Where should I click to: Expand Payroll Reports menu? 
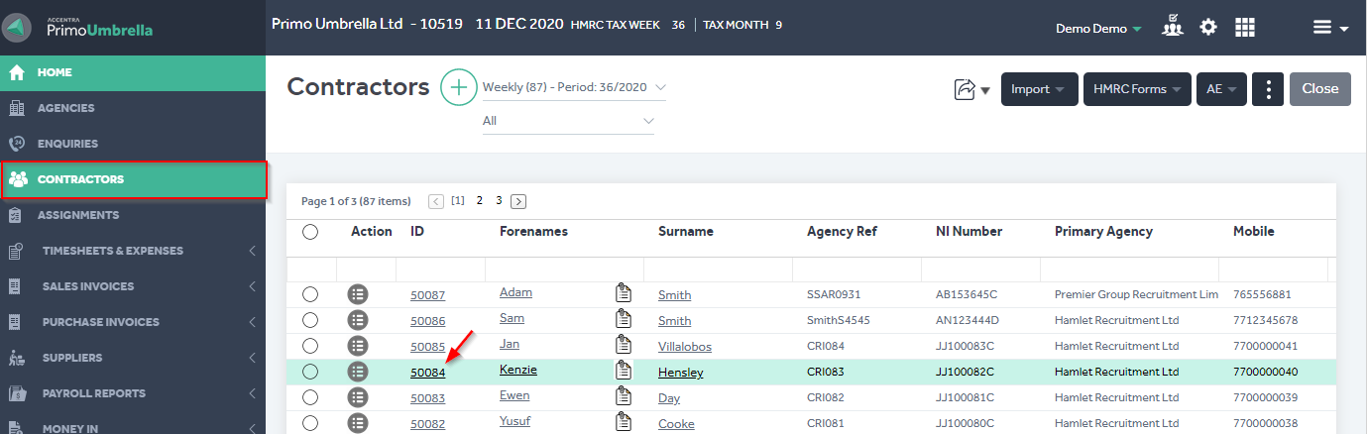pos(133,393)
